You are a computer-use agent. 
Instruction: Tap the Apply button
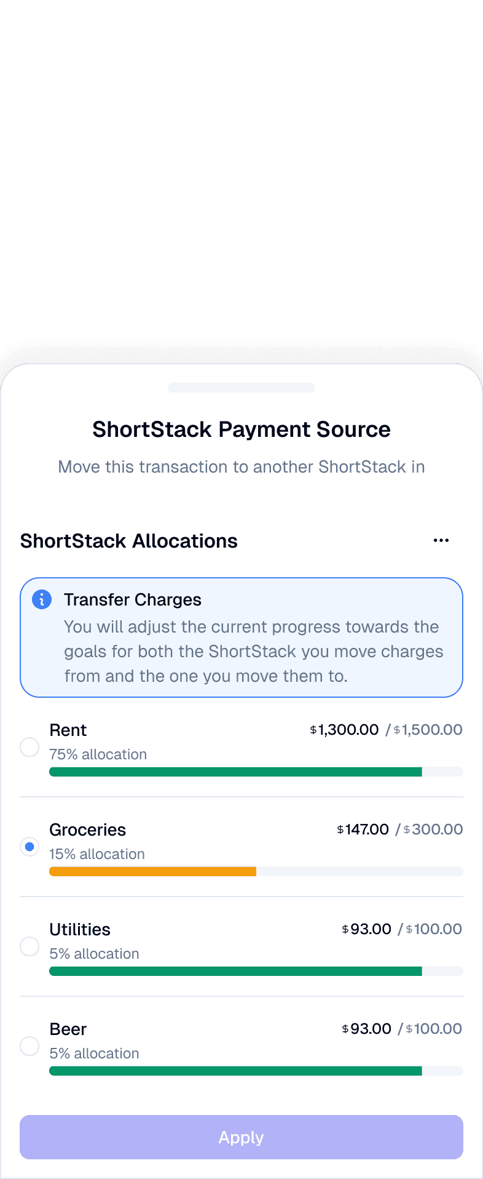pyautogui.click(x=241, y=1137)
